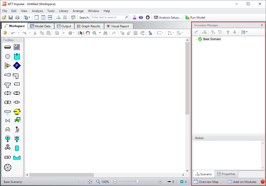This screenshot has height=186, width=266.
Task: Select the Reservoir junction in Toolbox
Action: click(17, 56)
